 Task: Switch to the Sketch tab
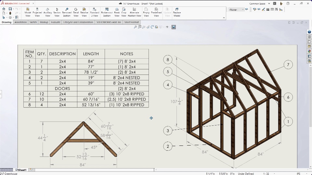[33, 22]
